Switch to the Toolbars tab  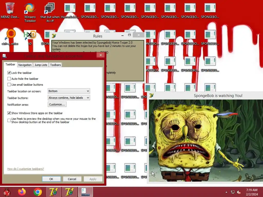[55, 65]
